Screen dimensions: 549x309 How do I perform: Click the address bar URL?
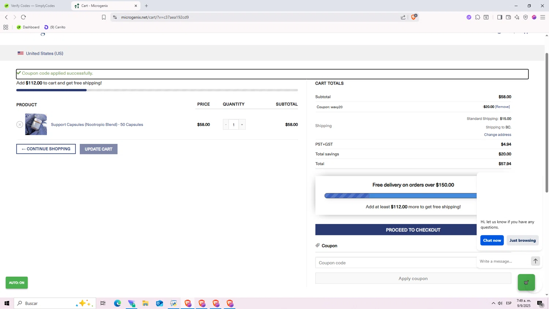[155, 17]
